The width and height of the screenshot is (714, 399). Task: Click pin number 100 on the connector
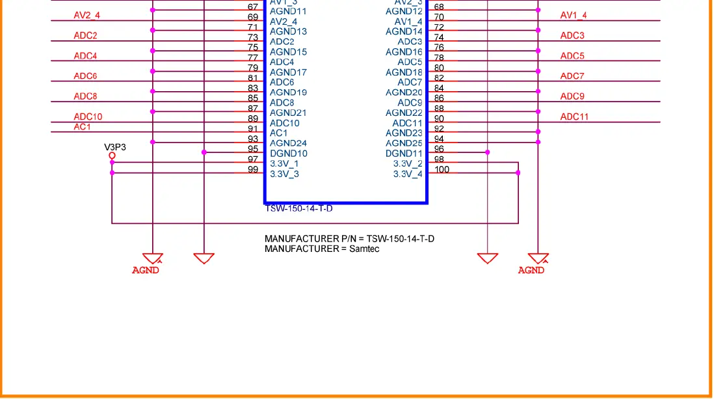click(x=442, y=169)
